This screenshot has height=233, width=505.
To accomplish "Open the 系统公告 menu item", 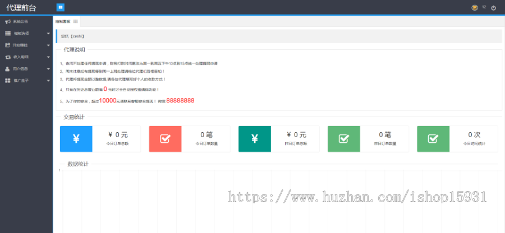I will pos(21,22).
